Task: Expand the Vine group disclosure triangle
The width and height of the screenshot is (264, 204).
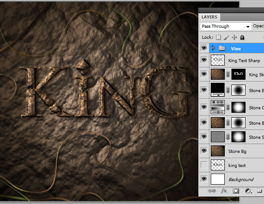Action: [x=213, y=48]
